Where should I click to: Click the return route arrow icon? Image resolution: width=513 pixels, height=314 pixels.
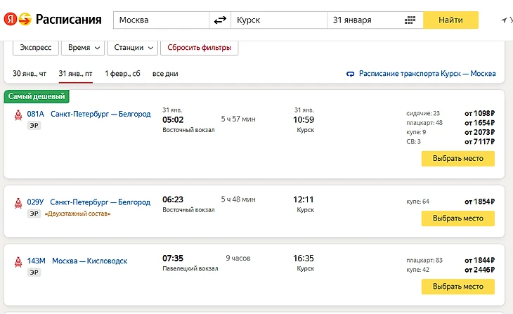tap(351, 74)
